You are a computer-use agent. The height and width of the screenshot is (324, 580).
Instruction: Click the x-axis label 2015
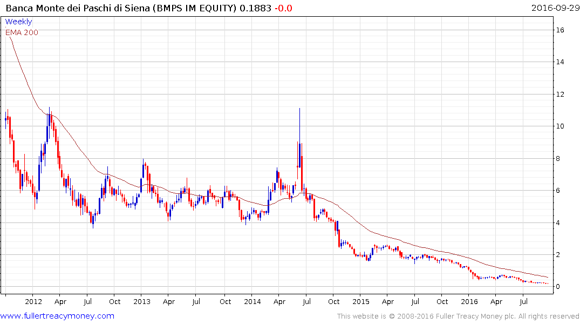[360, 301]
